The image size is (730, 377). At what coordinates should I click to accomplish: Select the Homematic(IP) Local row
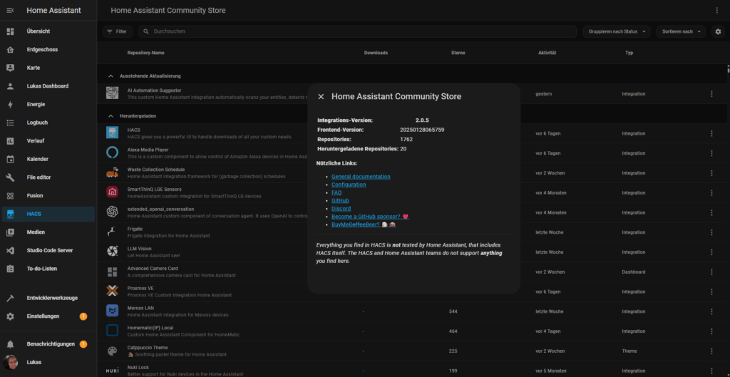pyautogui.click(x=411, y=331)
